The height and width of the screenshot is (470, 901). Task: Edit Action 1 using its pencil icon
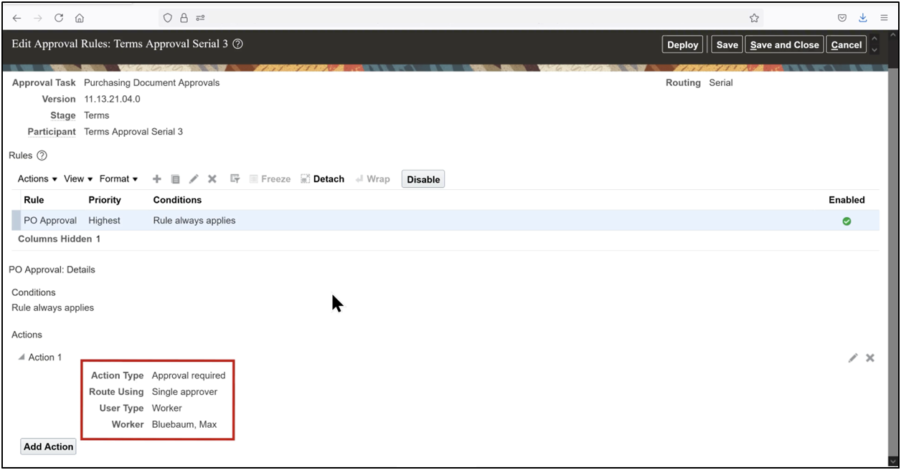click(853, 358)
